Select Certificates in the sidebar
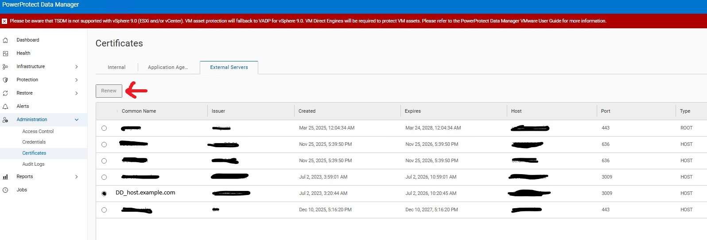707x240 pixels. 34,153
